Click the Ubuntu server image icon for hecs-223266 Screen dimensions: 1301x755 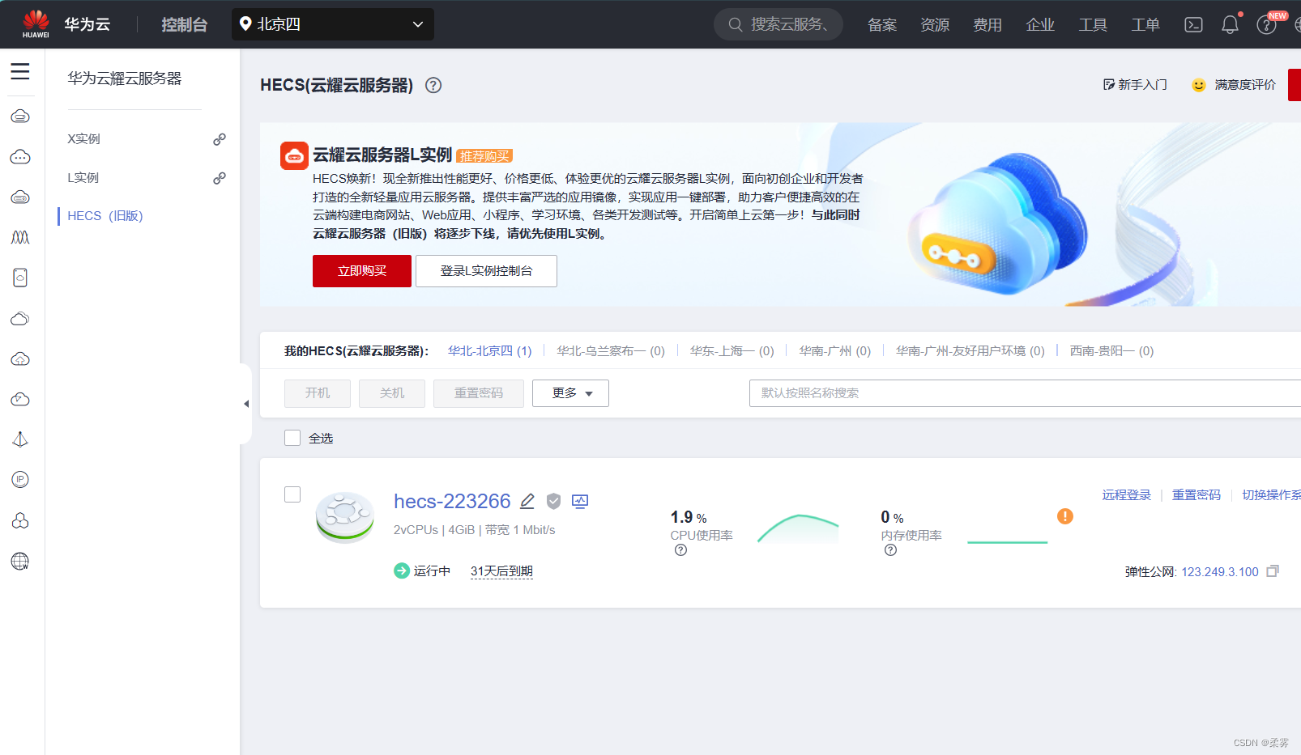pyautogui.click(x=345, y=516)
